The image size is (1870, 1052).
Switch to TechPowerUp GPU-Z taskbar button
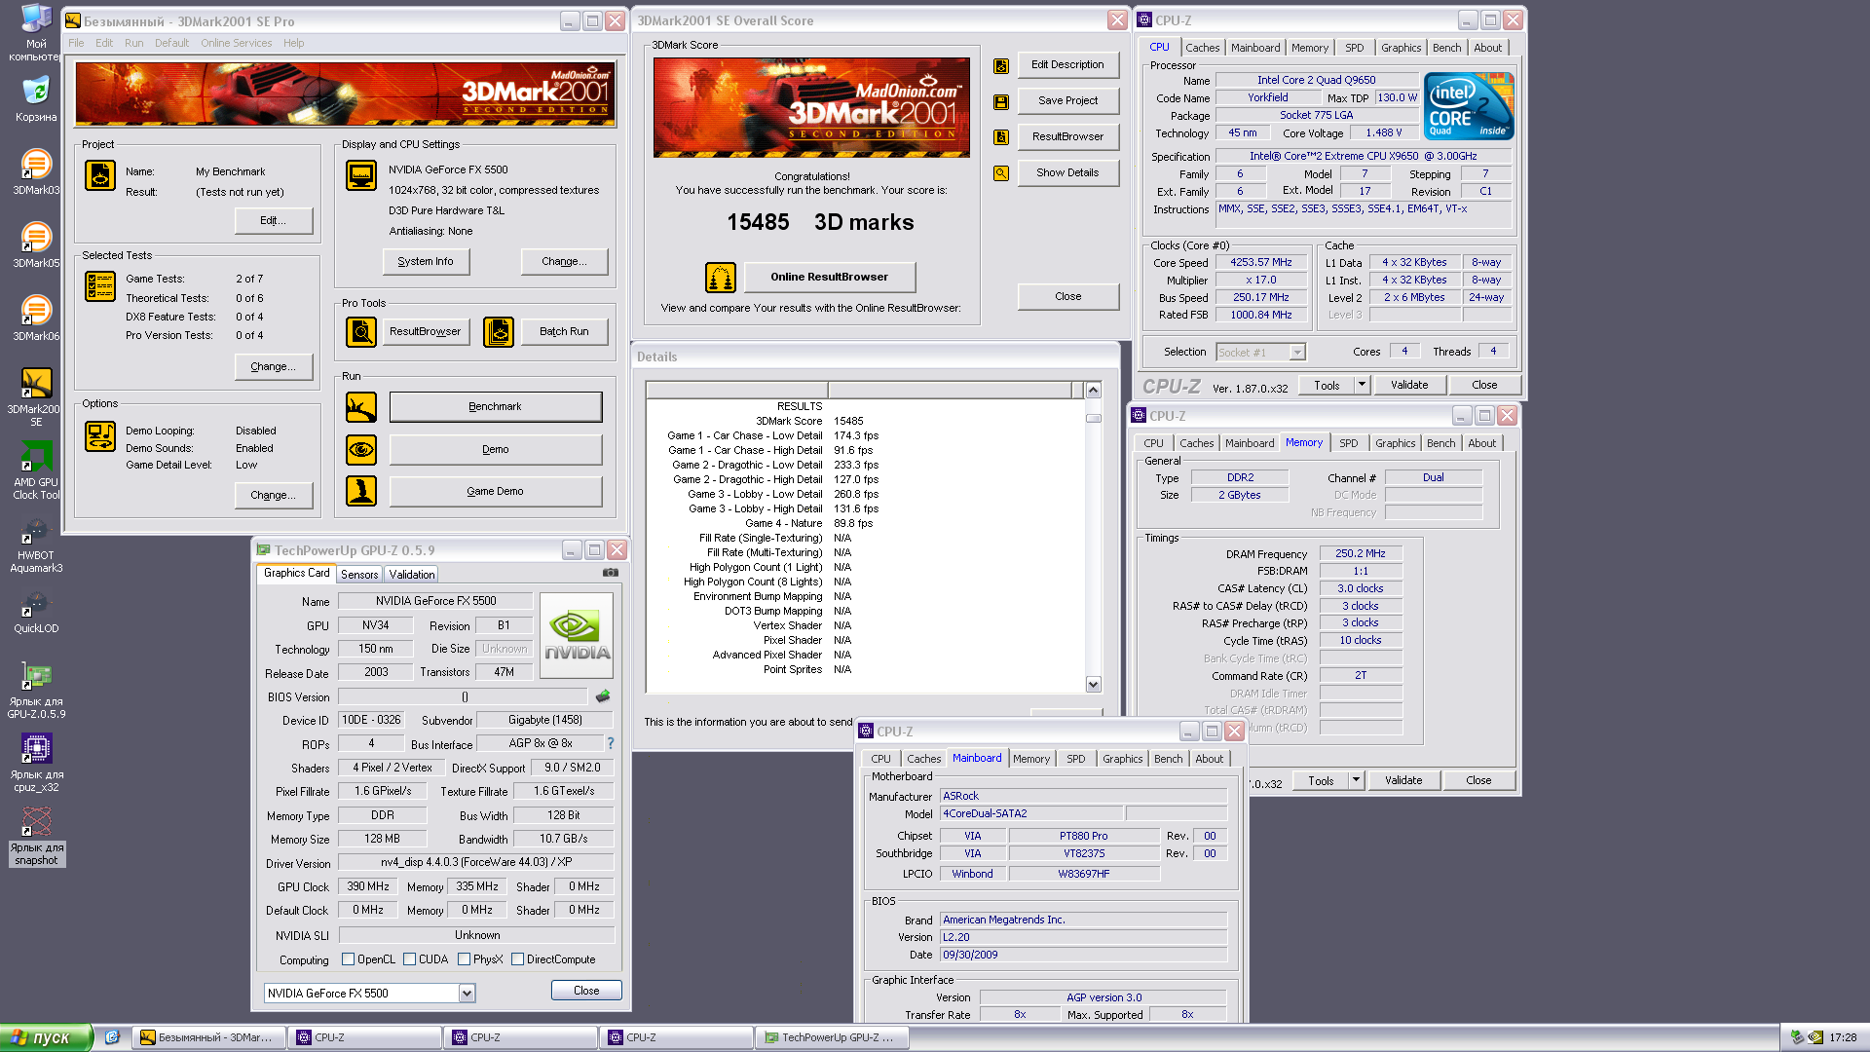[x=832, y=1037]
